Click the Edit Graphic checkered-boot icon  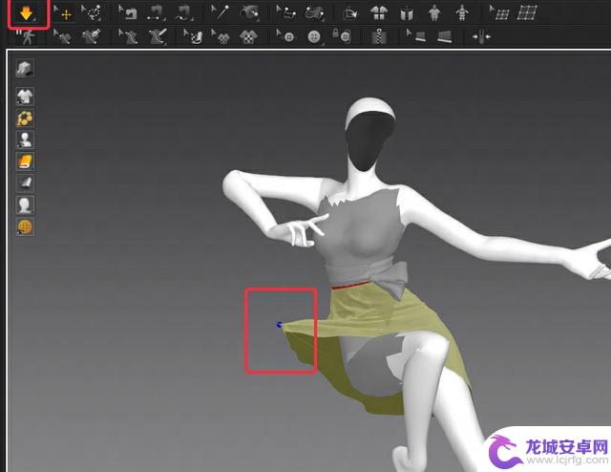(x=193, y=36)
